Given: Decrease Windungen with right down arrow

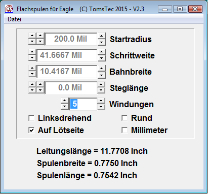Looking at the screenshot, I should pyautogui.click(x=101, y=107).
